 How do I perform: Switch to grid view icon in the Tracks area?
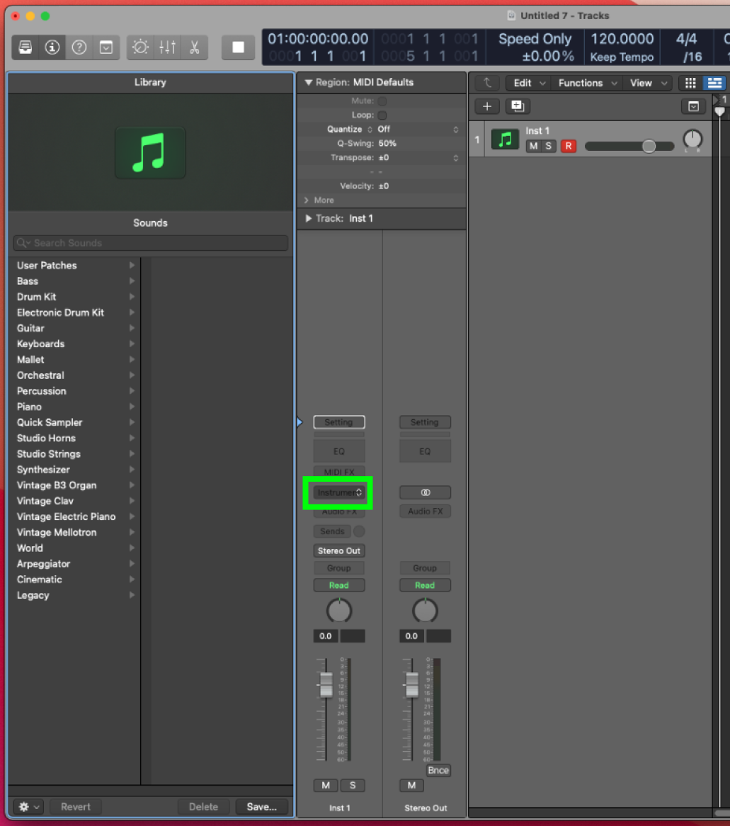coord(690,83)
